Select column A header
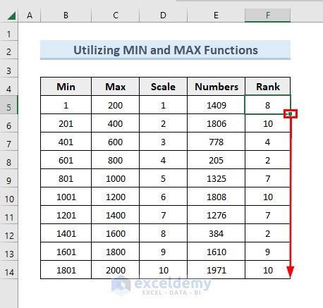 click(x=30, y=16)
